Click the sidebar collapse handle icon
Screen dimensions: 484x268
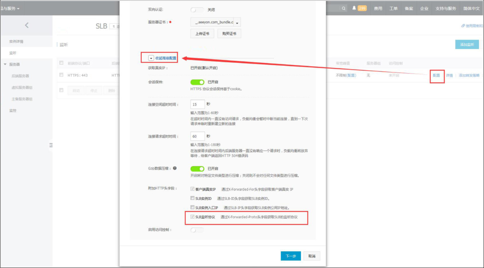click(x=50, y=145)
